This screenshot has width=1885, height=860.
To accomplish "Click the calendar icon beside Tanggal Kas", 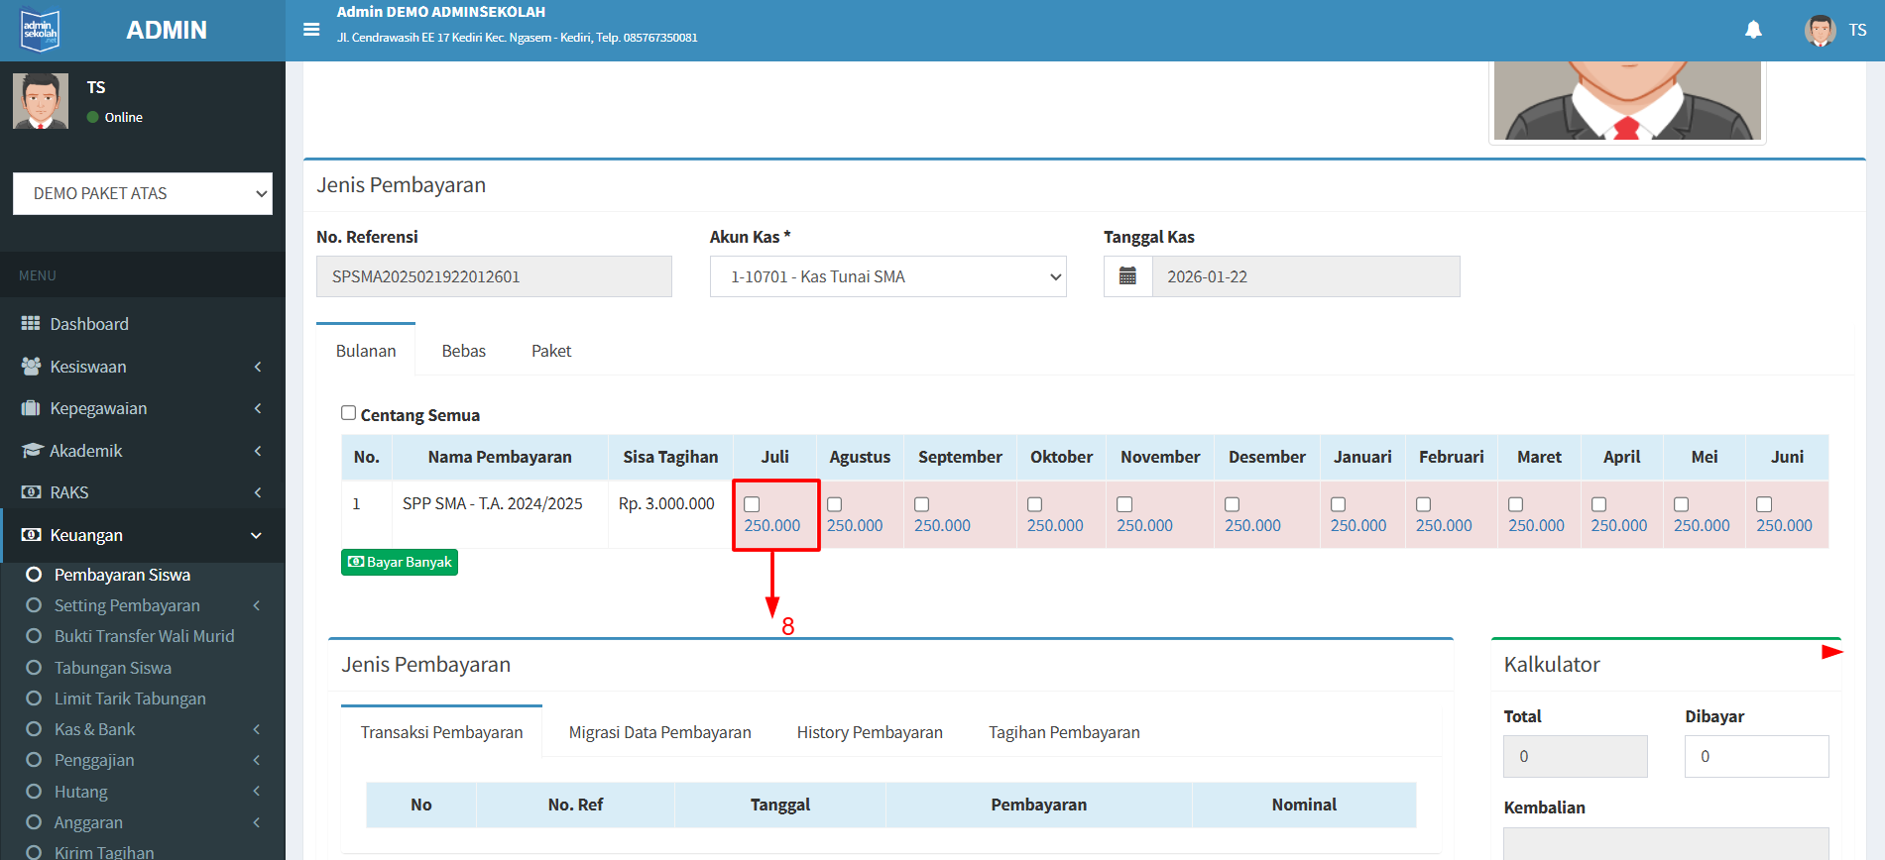I will (x=1127, y=276).
